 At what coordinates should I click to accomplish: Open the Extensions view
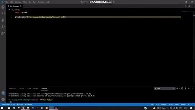pos(3,33)
